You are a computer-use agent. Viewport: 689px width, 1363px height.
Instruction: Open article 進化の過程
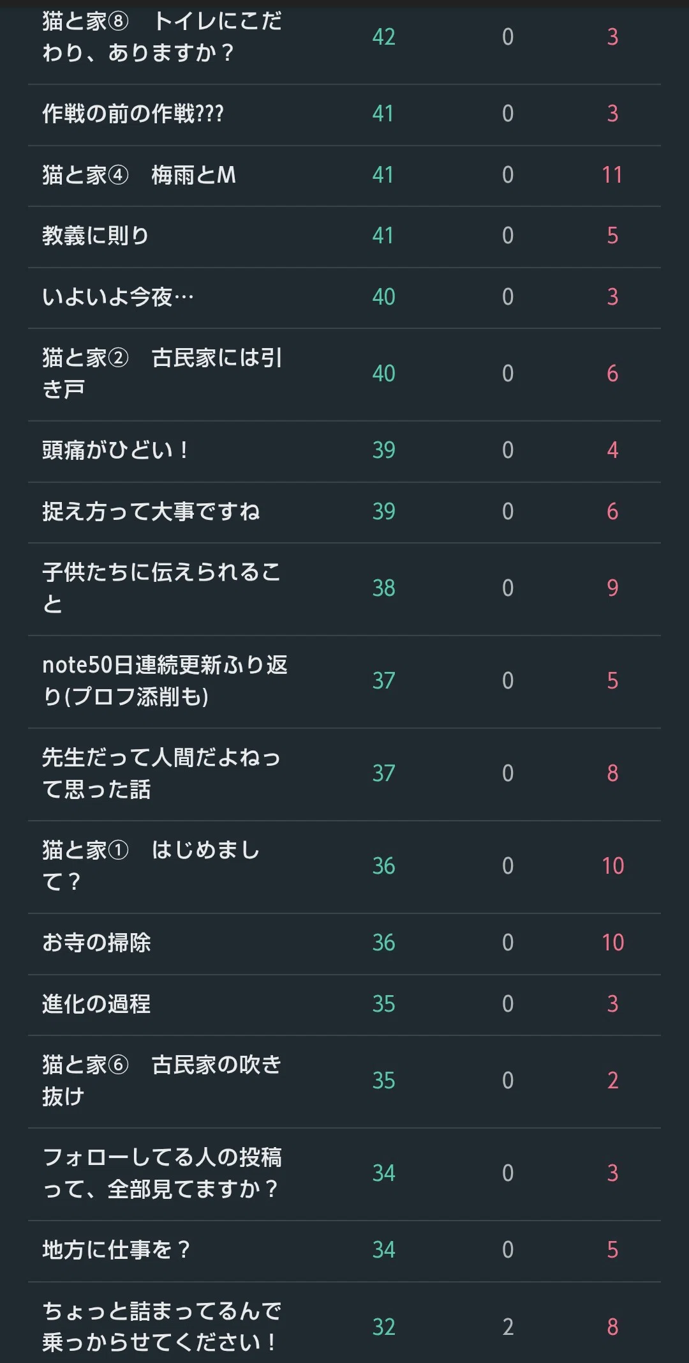[x=96, y=1004]
